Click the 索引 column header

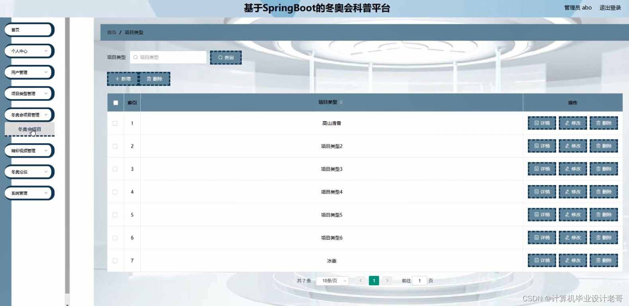click(132, 103)
